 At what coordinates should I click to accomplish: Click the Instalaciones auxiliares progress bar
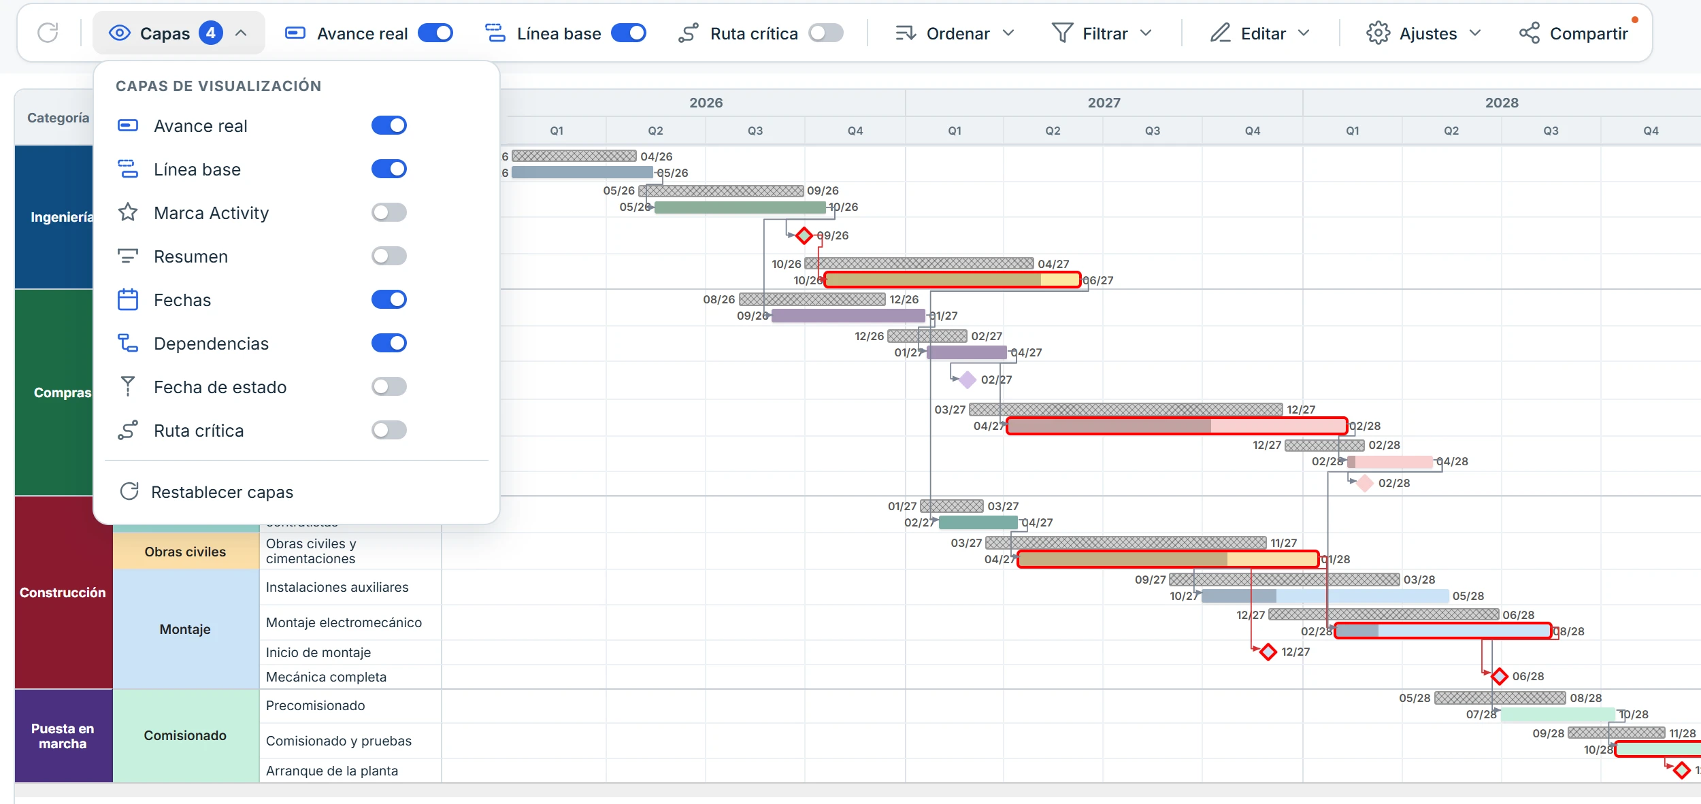point(1325,596)
